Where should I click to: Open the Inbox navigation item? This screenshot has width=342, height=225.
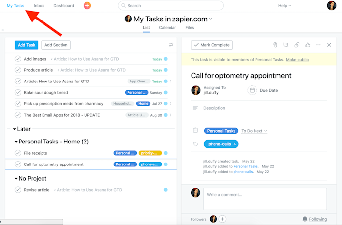tap(39, 6)
